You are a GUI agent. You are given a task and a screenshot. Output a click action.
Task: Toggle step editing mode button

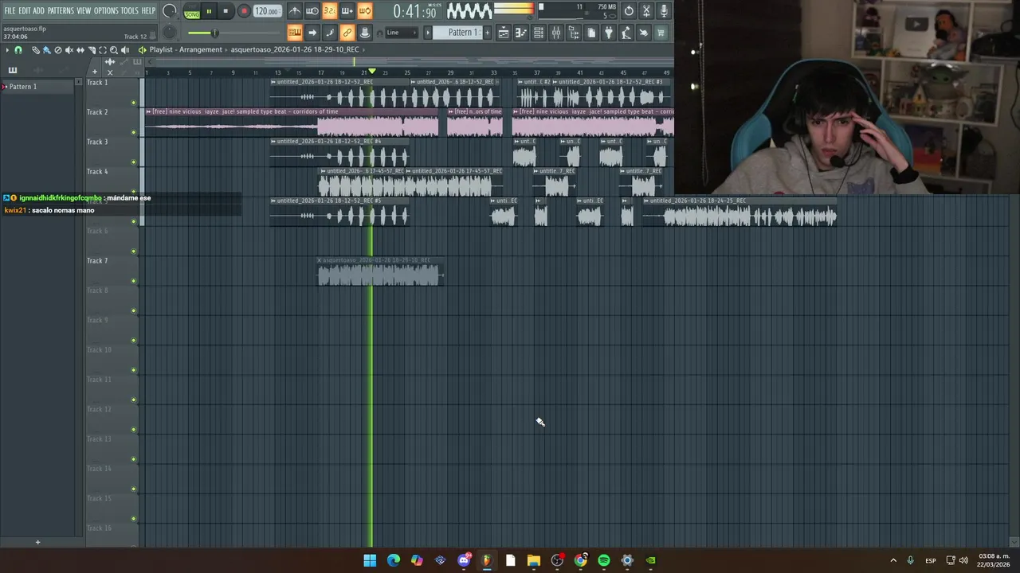(x=330, y=33)
